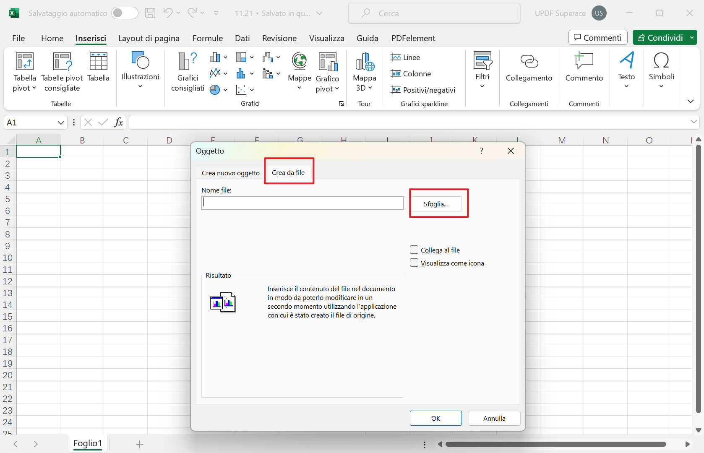Select the Crea da file tab
This screenshot has height=453, width=704.
coord(288,172)
